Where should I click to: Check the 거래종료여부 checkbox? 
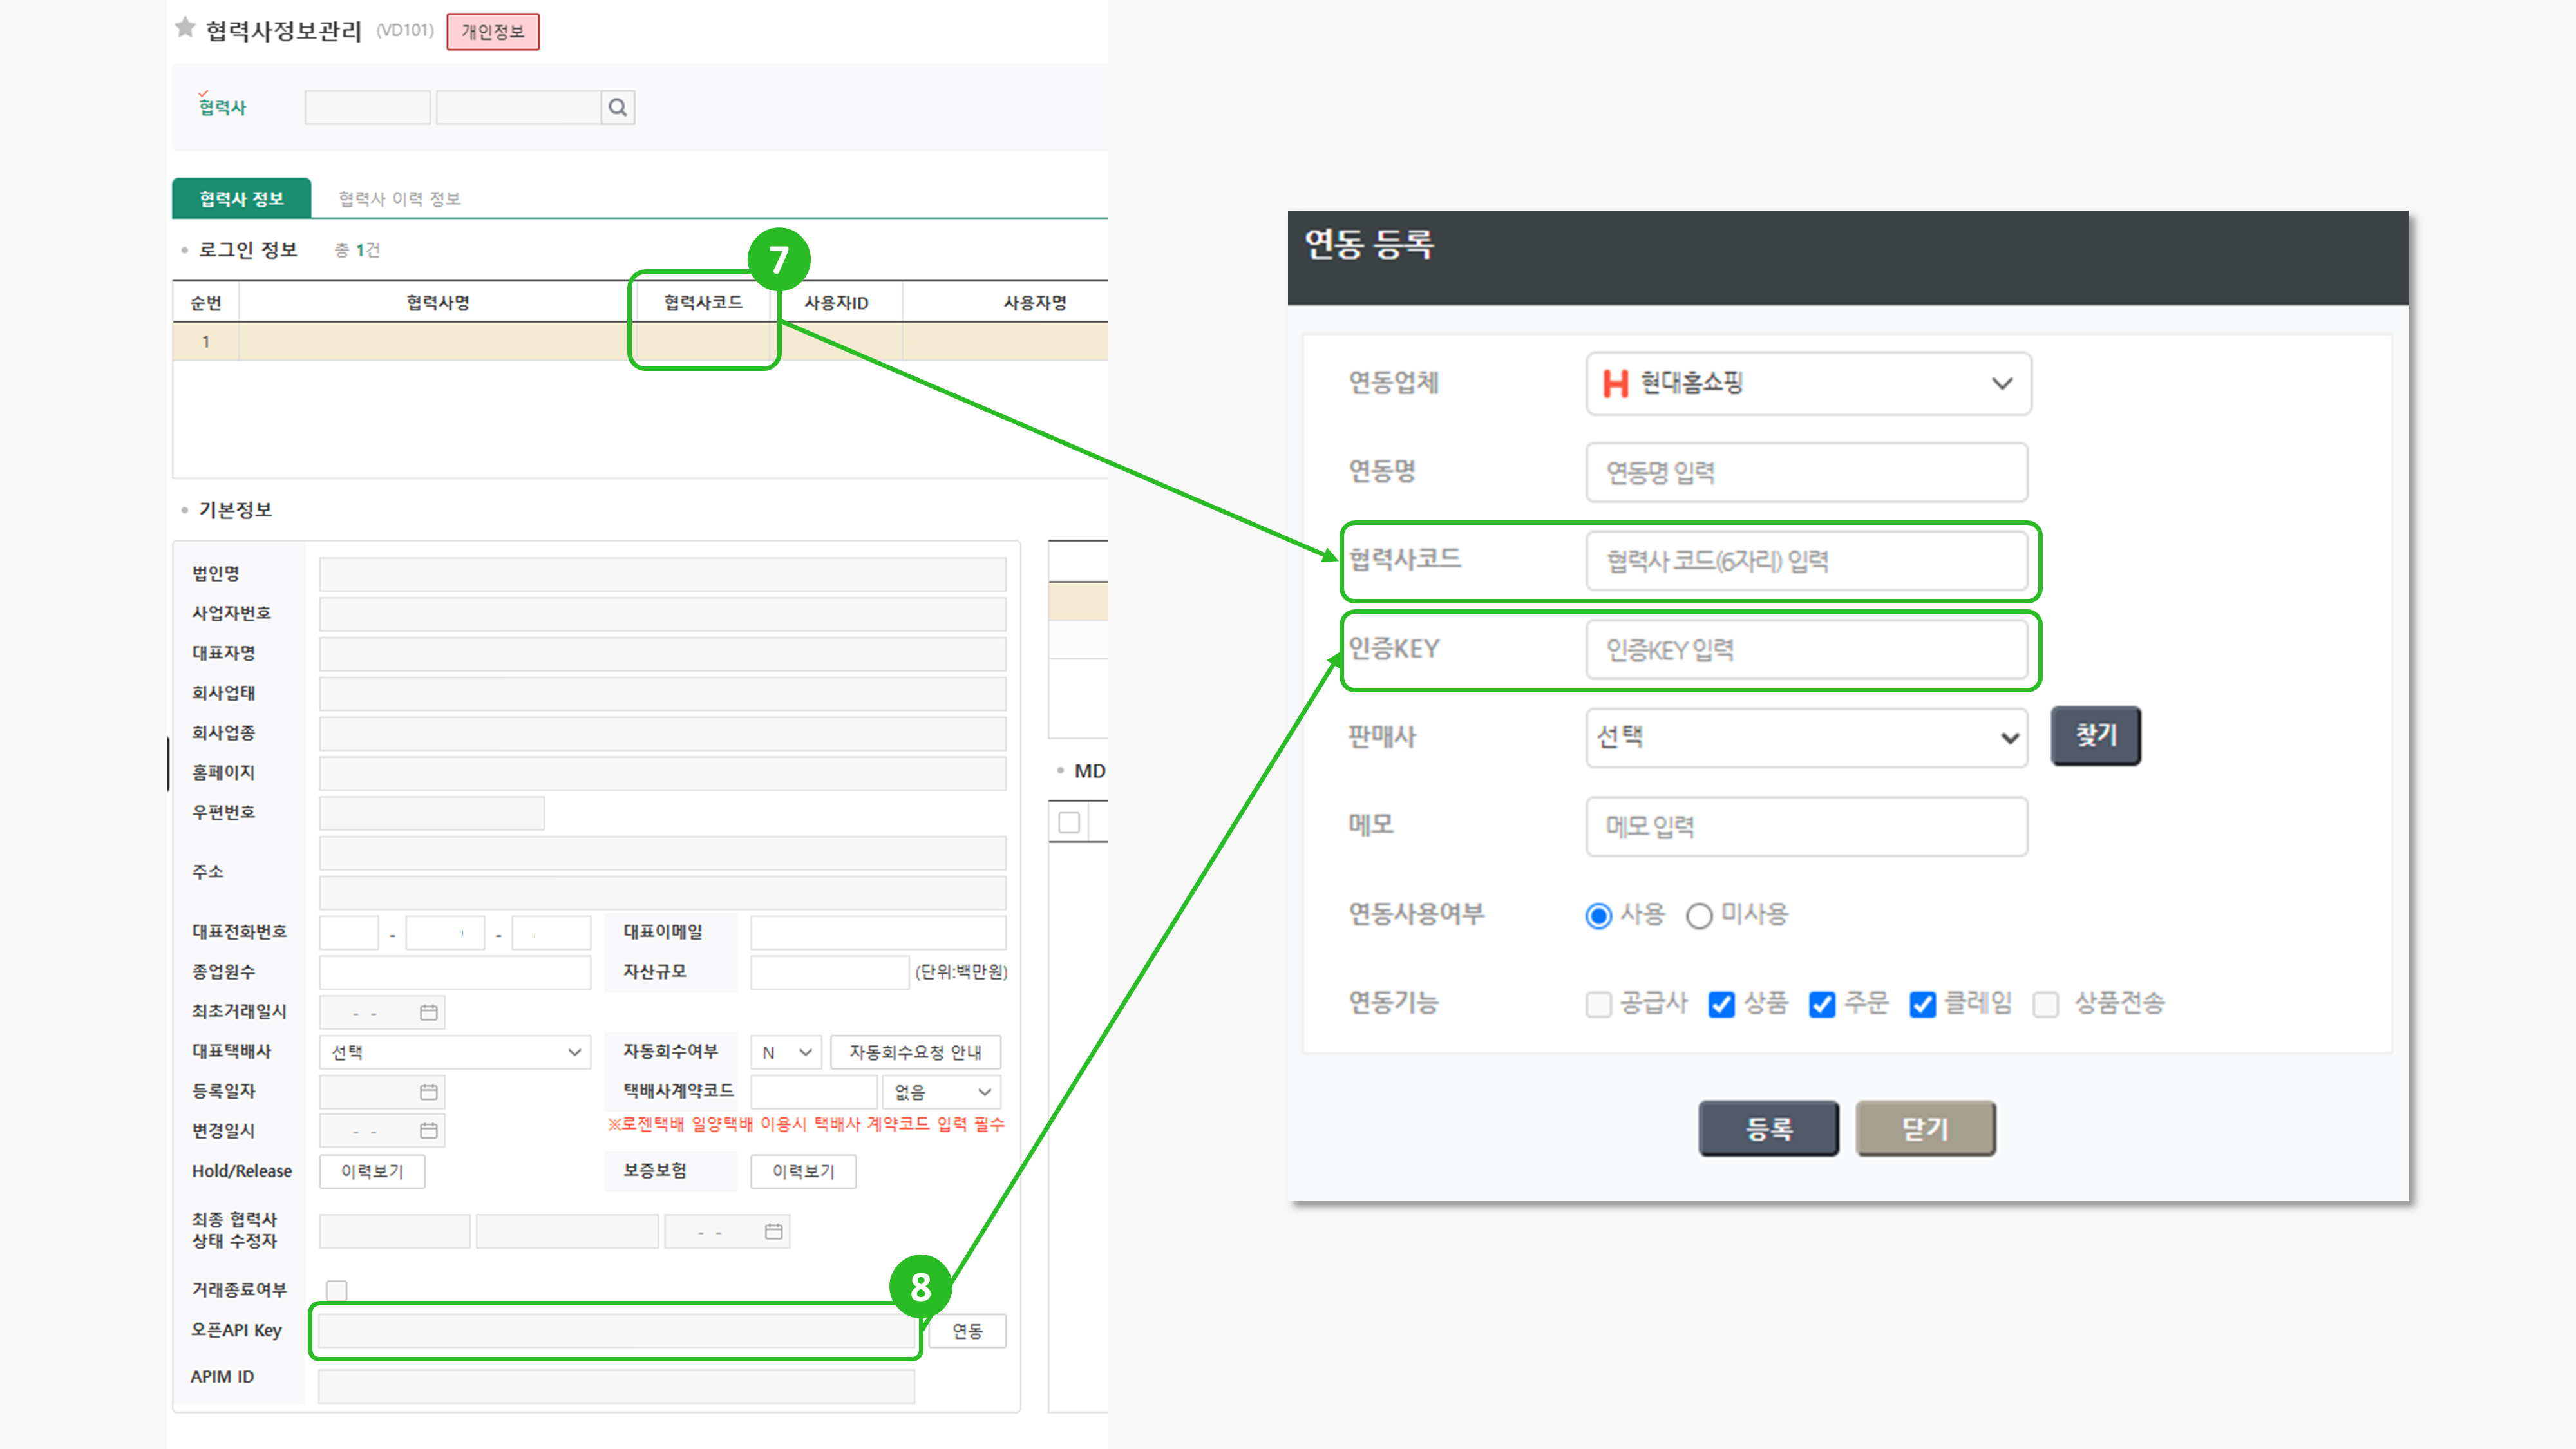click(x=337, y=1290)
